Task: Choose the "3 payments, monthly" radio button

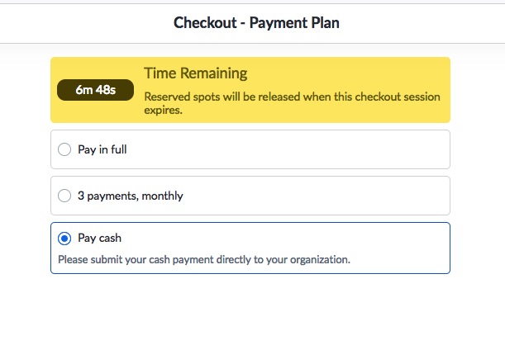Action: tap(64, 196)
